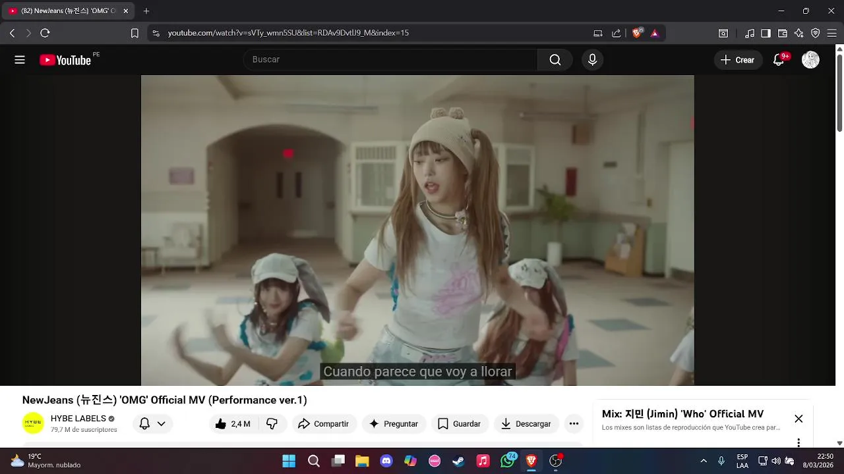
Task: Go back in browser history
Action: pos(12,33)
